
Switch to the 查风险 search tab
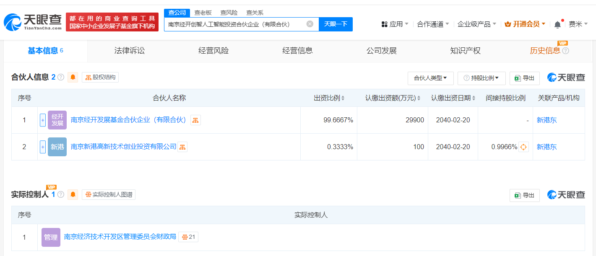pyautogui.click(x=229, y=13)
